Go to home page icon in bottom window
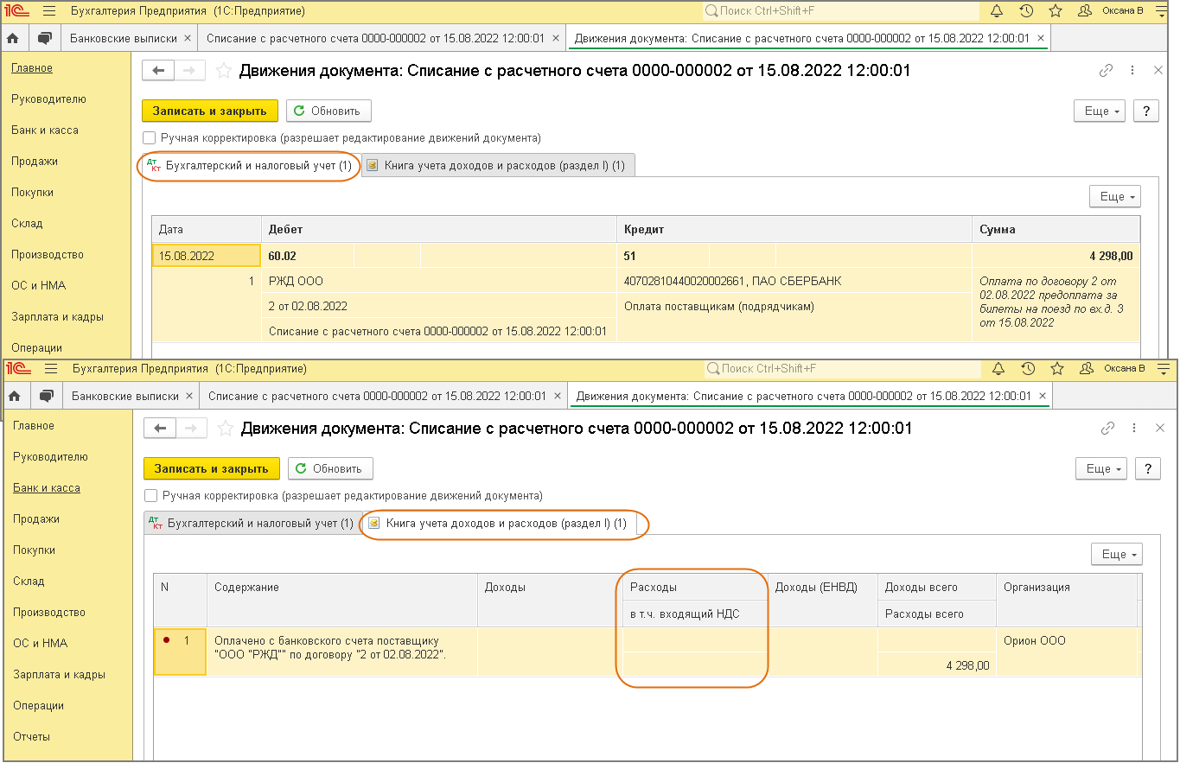The width and height of the screenshot is (1180, 763). tap(15, 396)
